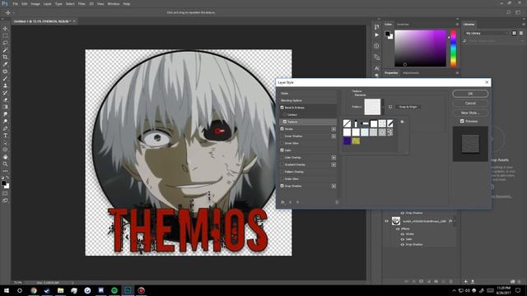527x296 pixels.
Task: Click the rainbow hue slider
Action: (454, 49)
